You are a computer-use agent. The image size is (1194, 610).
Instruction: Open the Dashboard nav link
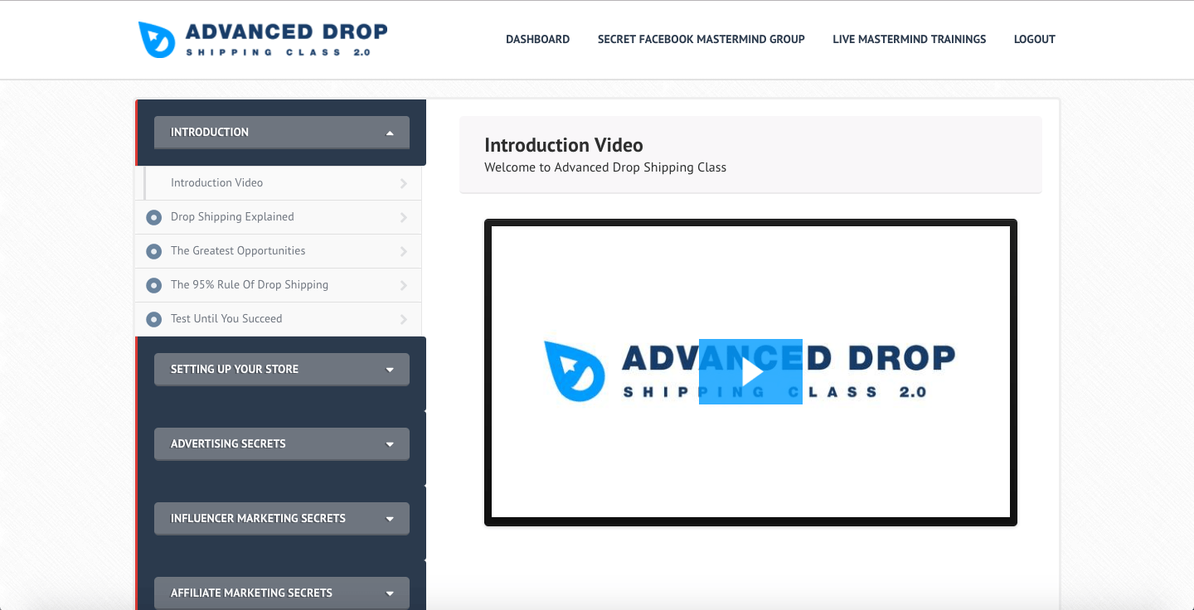tap(537, 39)
